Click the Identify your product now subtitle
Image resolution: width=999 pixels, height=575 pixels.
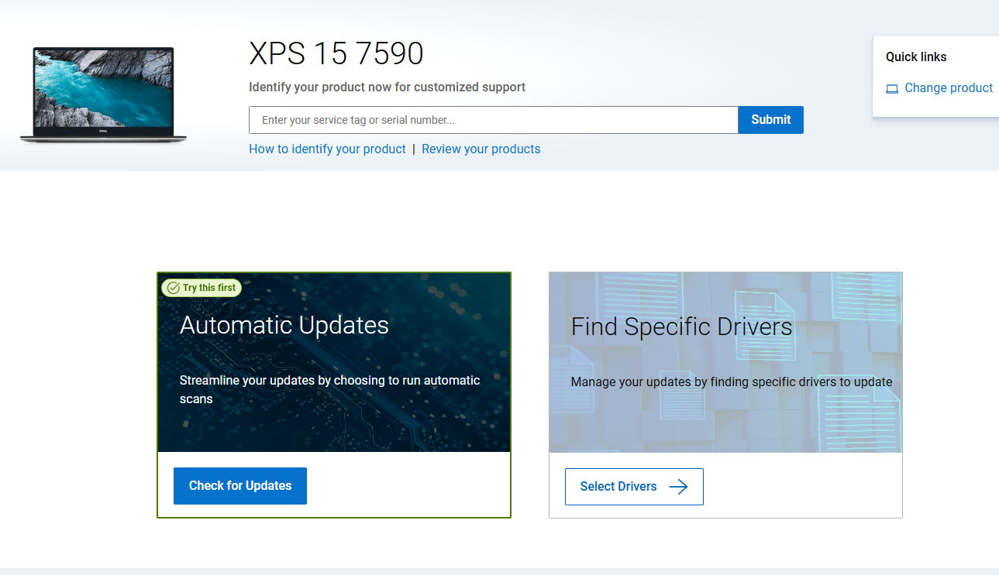click(387, 87)
